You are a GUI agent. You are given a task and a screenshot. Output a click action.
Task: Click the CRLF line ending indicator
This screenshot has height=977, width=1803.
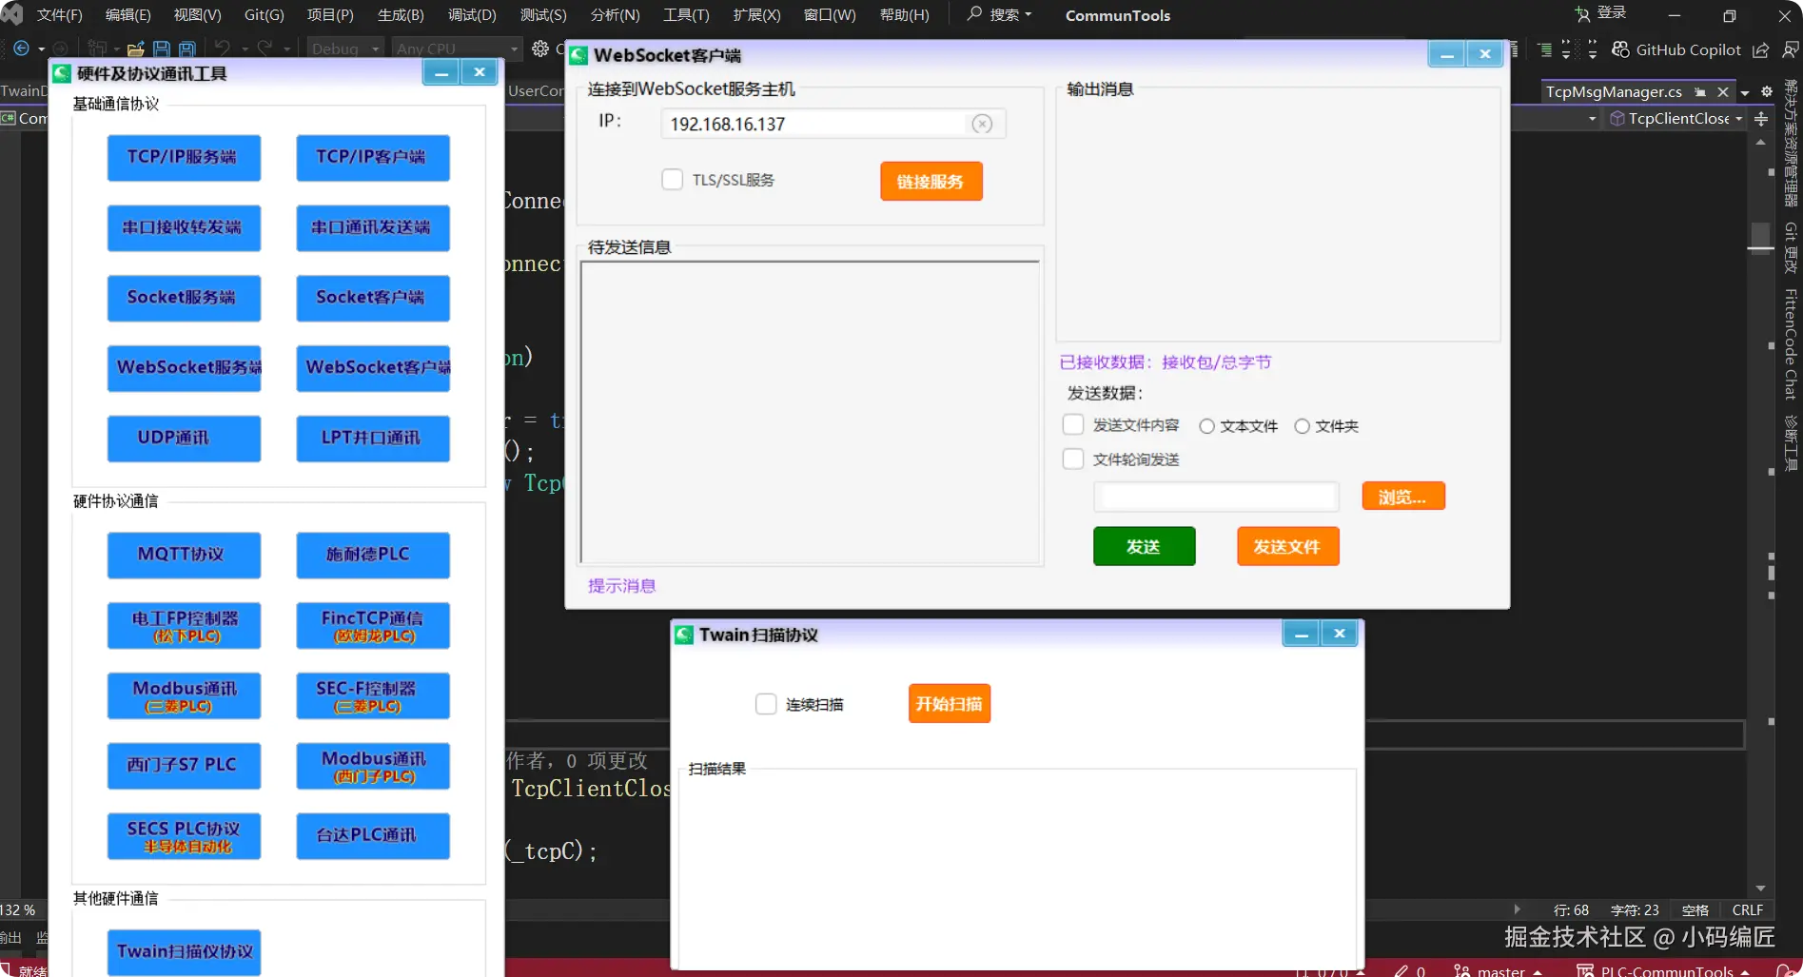(1747, 909)
